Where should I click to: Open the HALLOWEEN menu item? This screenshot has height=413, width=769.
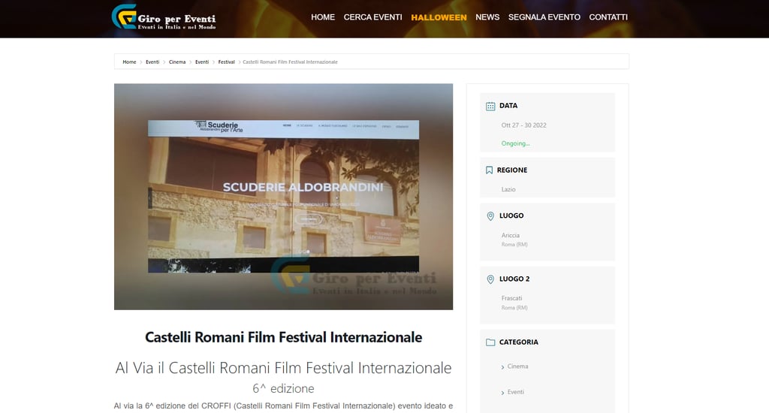pyautogui.click(x=439, y=17)
